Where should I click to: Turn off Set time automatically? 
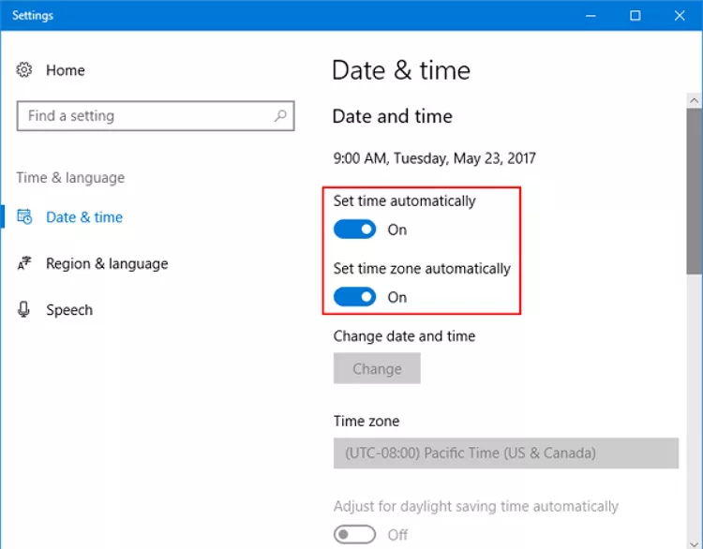coord(354,230)
